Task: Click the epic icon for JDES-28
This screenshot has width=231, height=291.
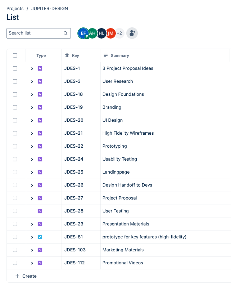Action: [x=40, y=211]
